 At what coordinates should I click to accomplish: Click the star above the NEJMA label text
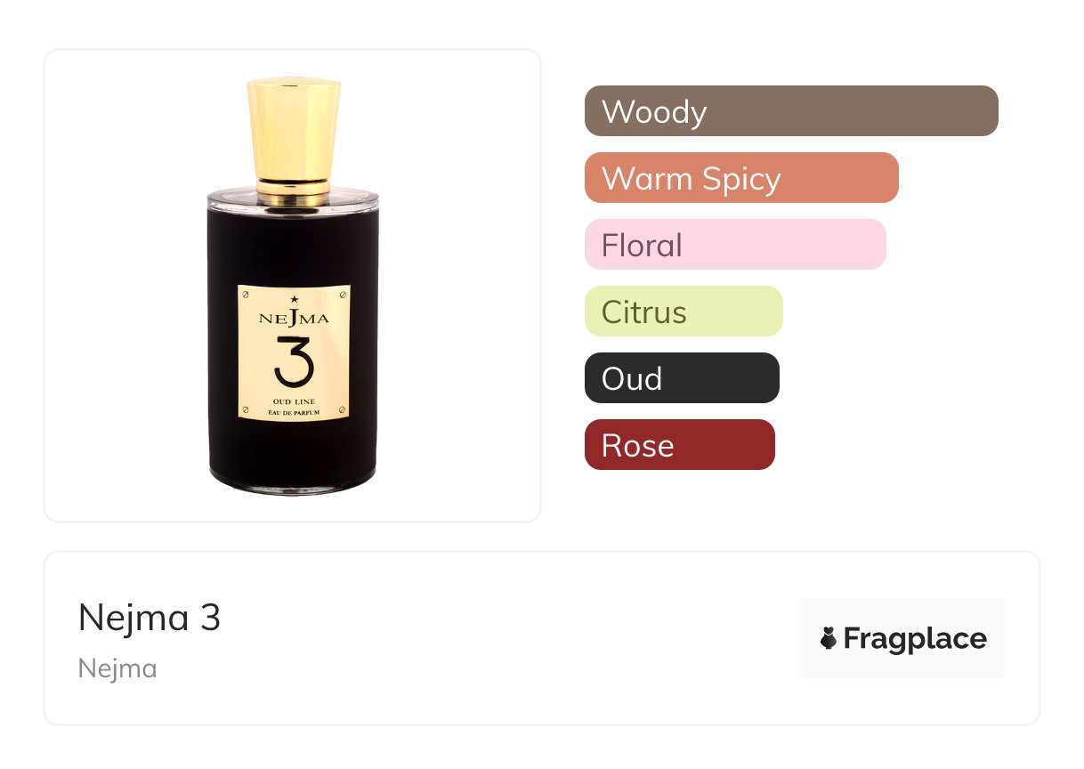pyautogui.click(x=295, y=299)
